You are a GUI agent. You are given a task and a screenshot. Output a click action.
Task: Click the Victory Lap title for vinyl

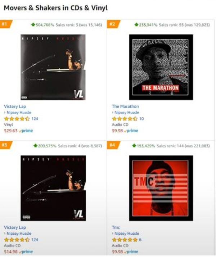pyautogui.click(x=15, y=106)
